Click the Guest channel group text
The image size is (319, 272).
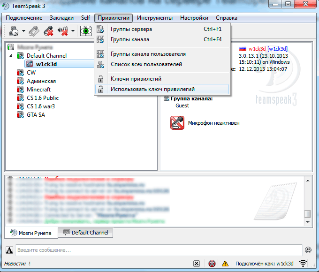(x=182, y=106)
